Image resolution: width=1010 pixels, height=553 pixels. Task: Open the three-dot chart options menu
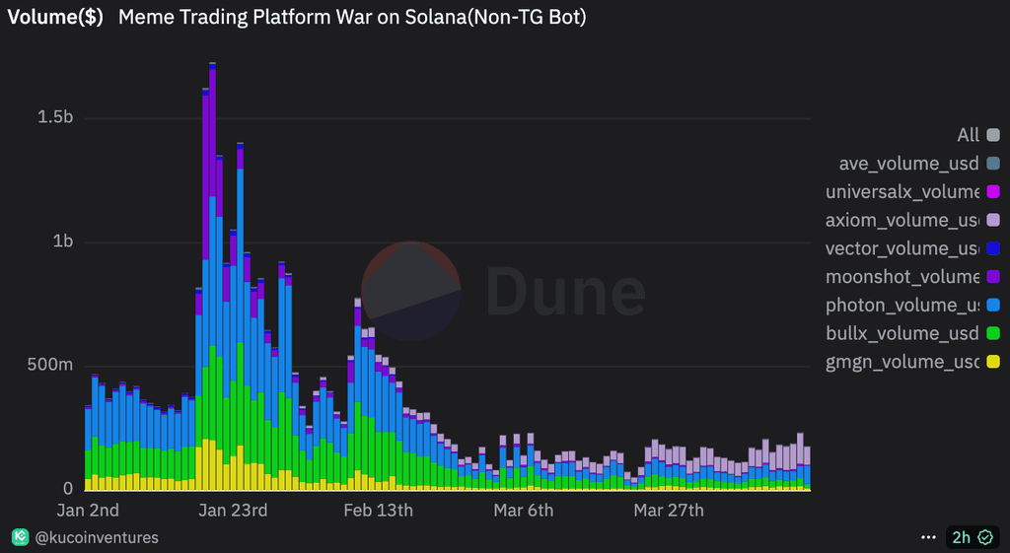click(928, 537)
